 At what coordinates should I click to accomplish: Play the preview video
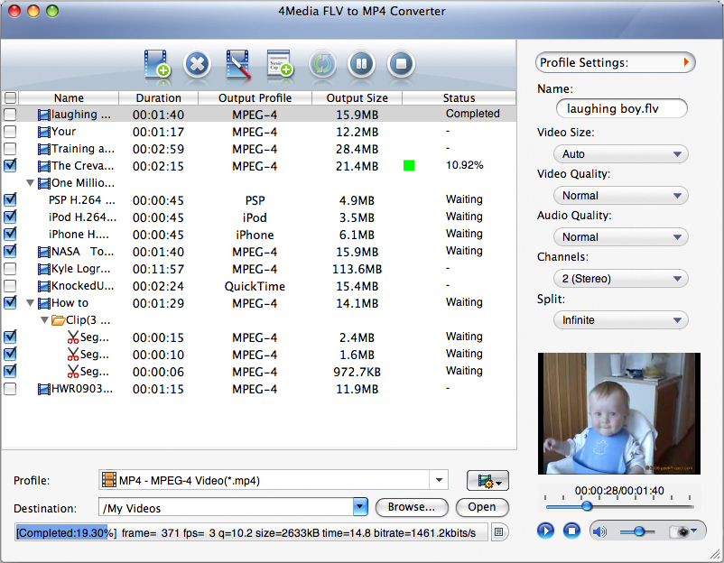pyautogui.click(x=546, y=531)
